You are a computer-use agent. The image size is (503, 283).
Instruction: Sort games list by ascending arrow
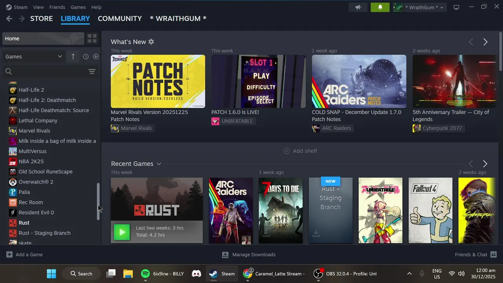pos(73,57)
